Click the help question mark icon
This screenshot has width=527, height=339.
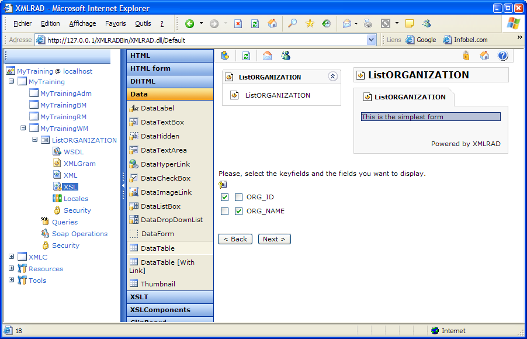point(502,56)
